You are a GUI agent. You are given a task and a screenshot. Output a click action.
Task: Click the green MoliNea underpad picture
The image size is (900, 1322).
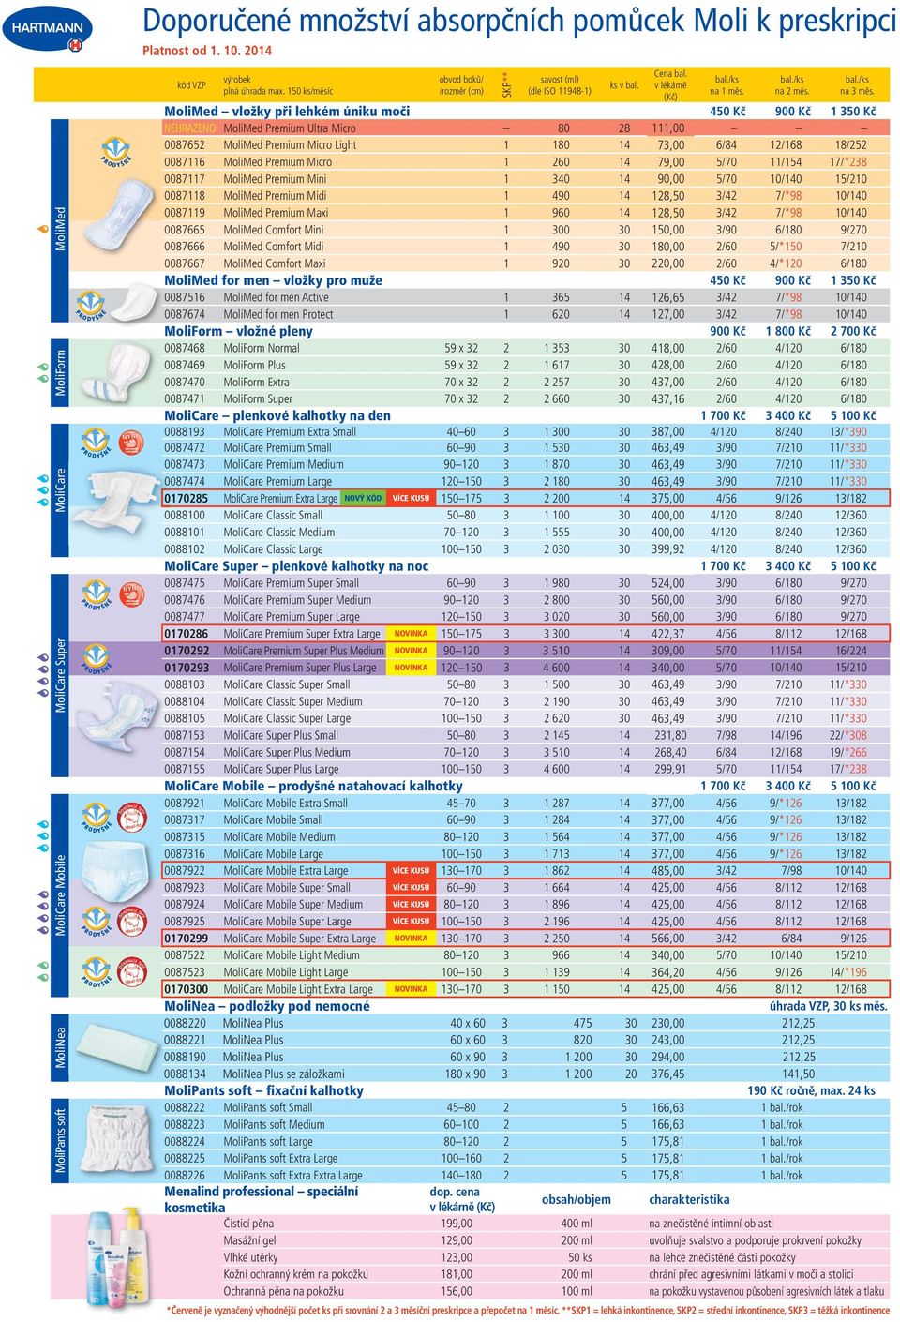pos(118,1047)
